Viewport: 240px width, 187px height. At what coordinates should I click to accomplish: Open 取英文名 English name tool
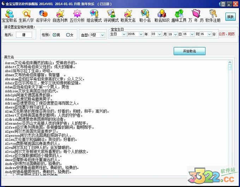click(128, 16)
